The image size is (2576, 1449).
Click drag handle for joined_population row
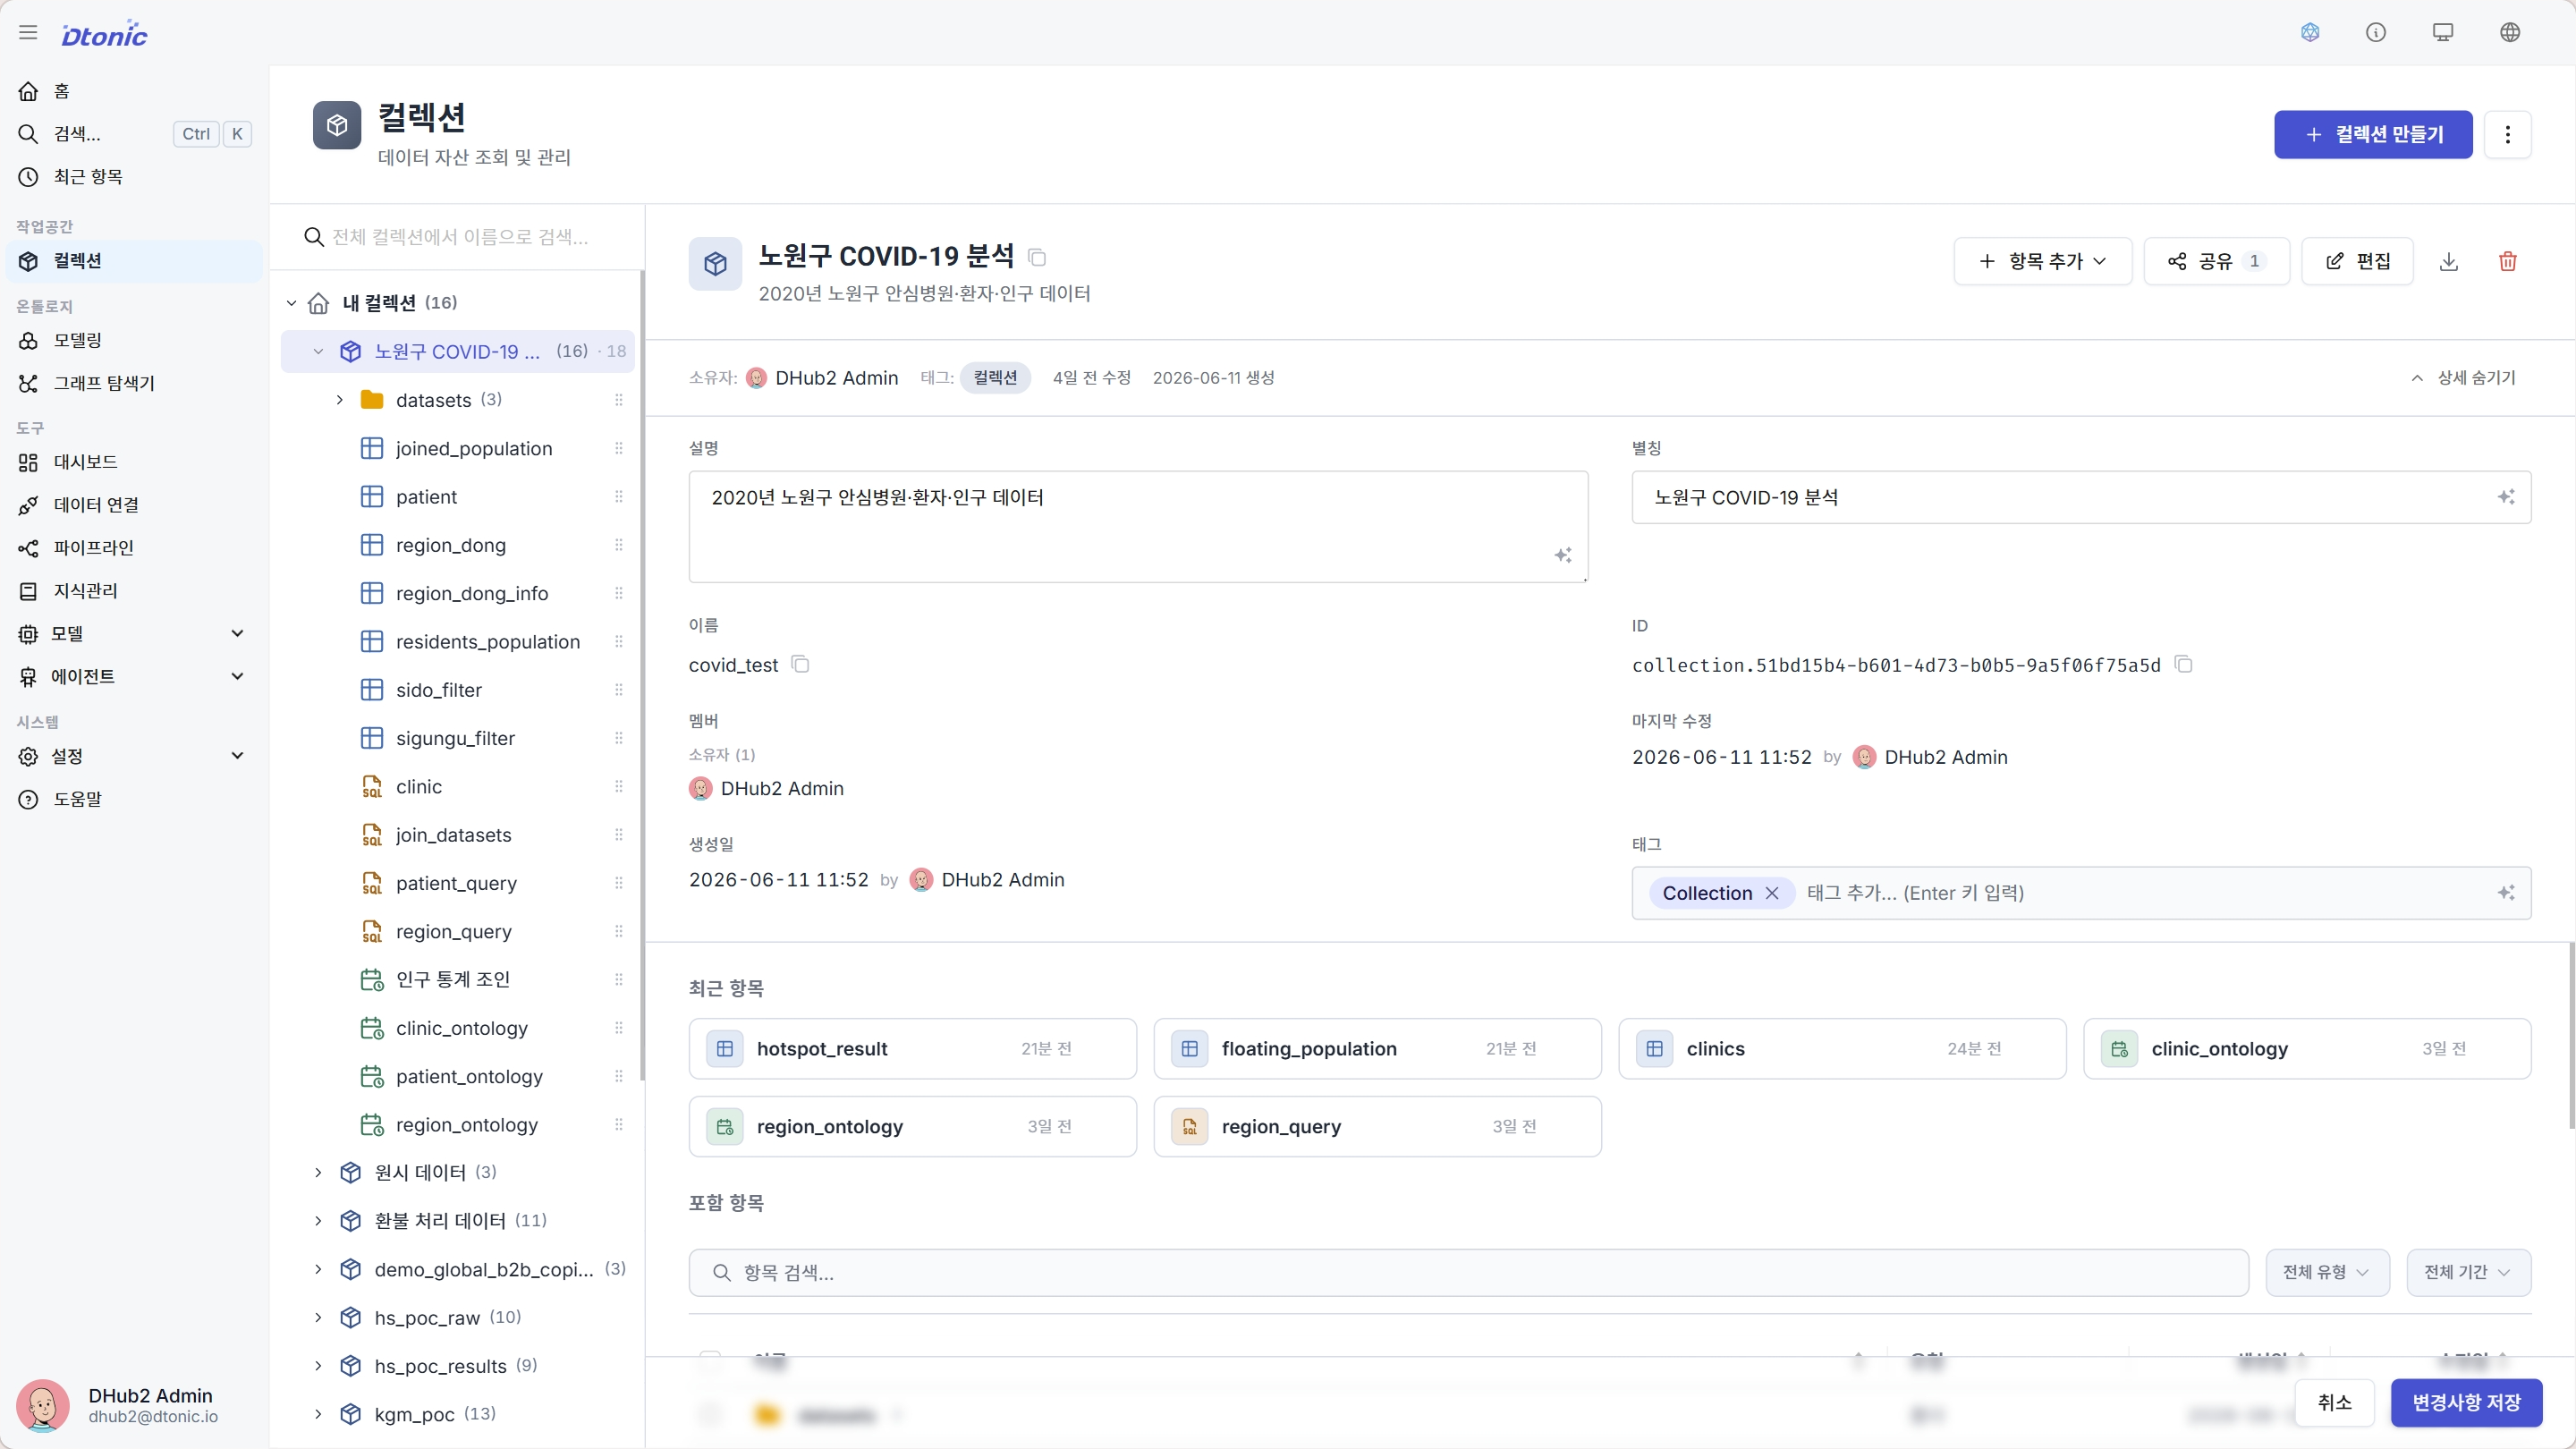click(x=619, y=448)
